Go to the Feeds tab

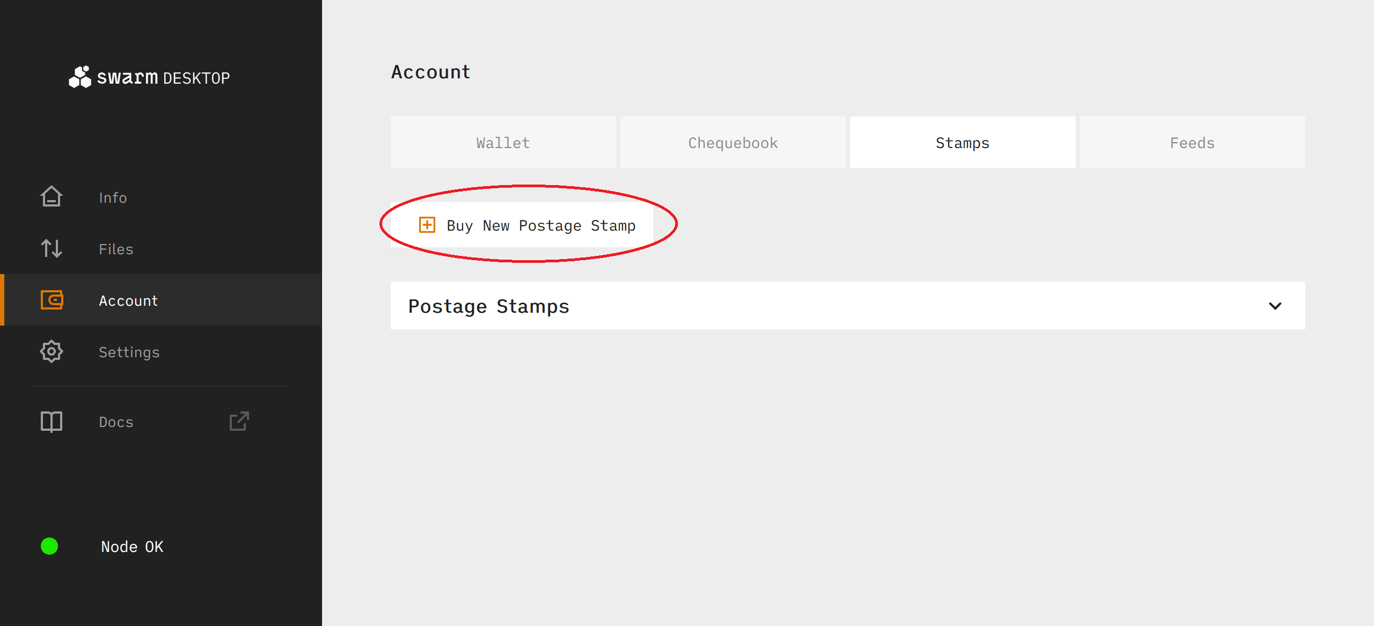tap(1192, 143)
